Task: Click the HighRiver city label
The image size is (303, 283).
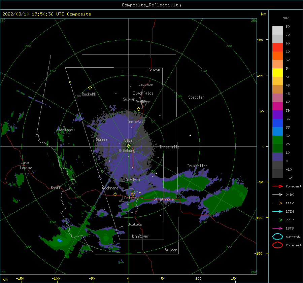Action: point(140,236)
